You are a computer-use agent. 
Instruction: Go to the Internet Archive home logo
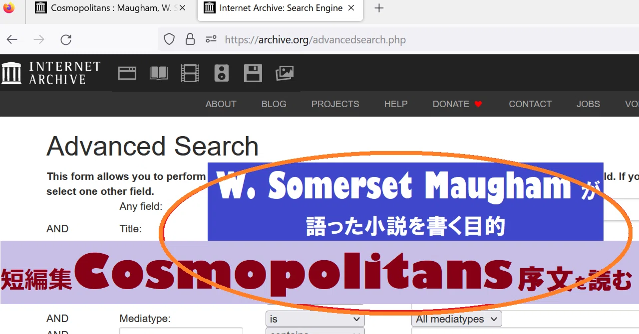pyautogui.click(x=51, y=73)
